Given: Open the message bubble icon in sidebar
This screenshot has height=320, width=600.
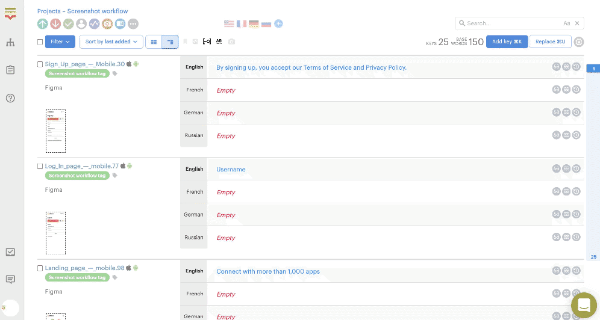Looking at the screenshot, I should pos(10,280).
